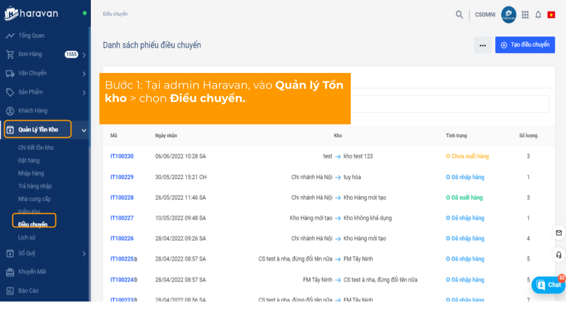
Task: Expand the Vận Chuyển menu arrow
Action: click(x=84, y=74)
